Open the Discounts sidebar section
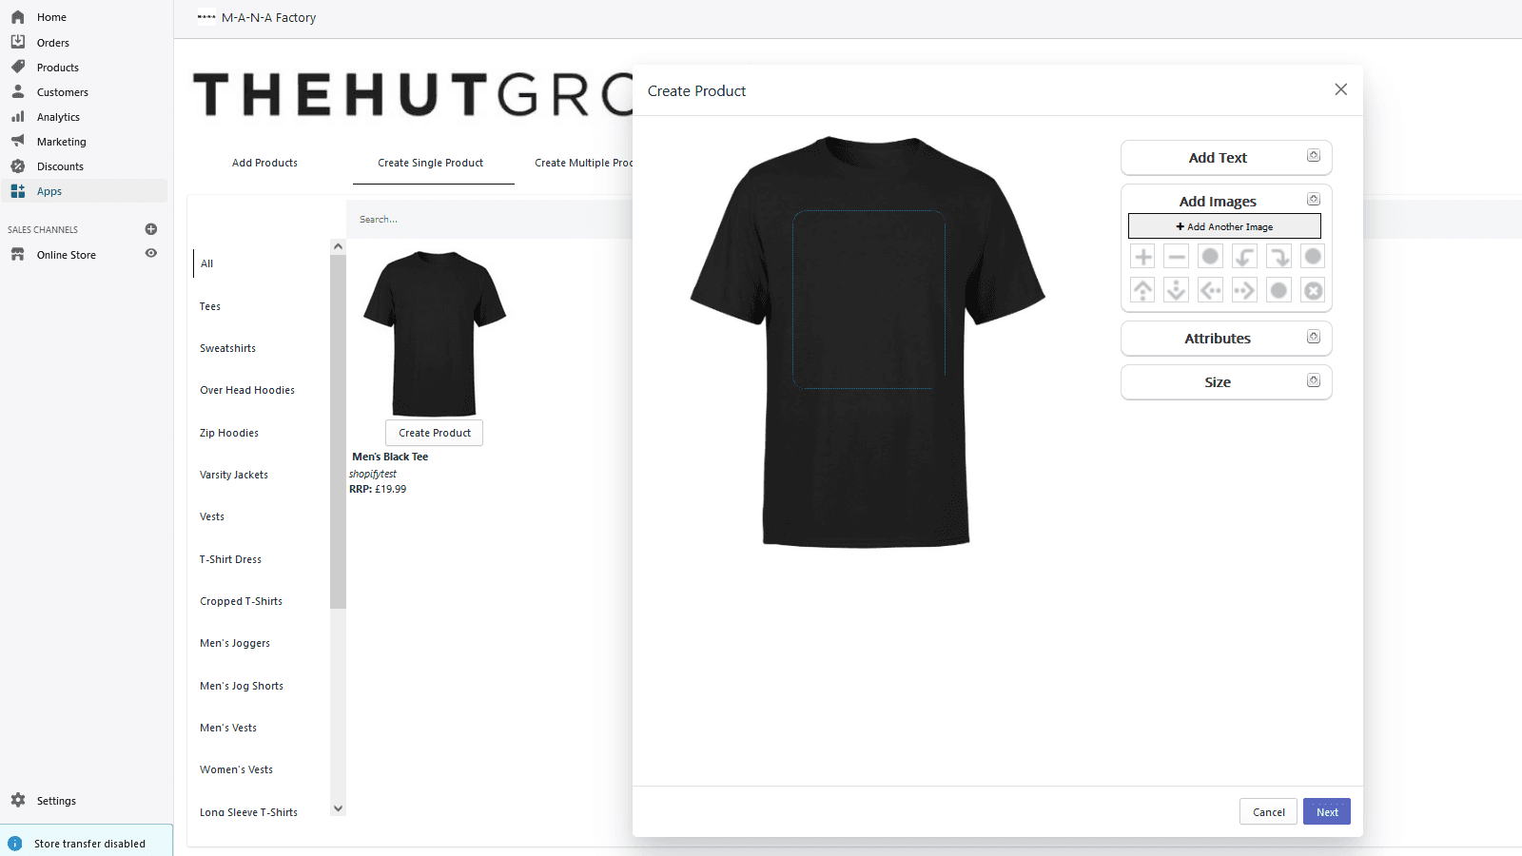The width and height of the screenshot is (1522, 856). coord(60,165)
